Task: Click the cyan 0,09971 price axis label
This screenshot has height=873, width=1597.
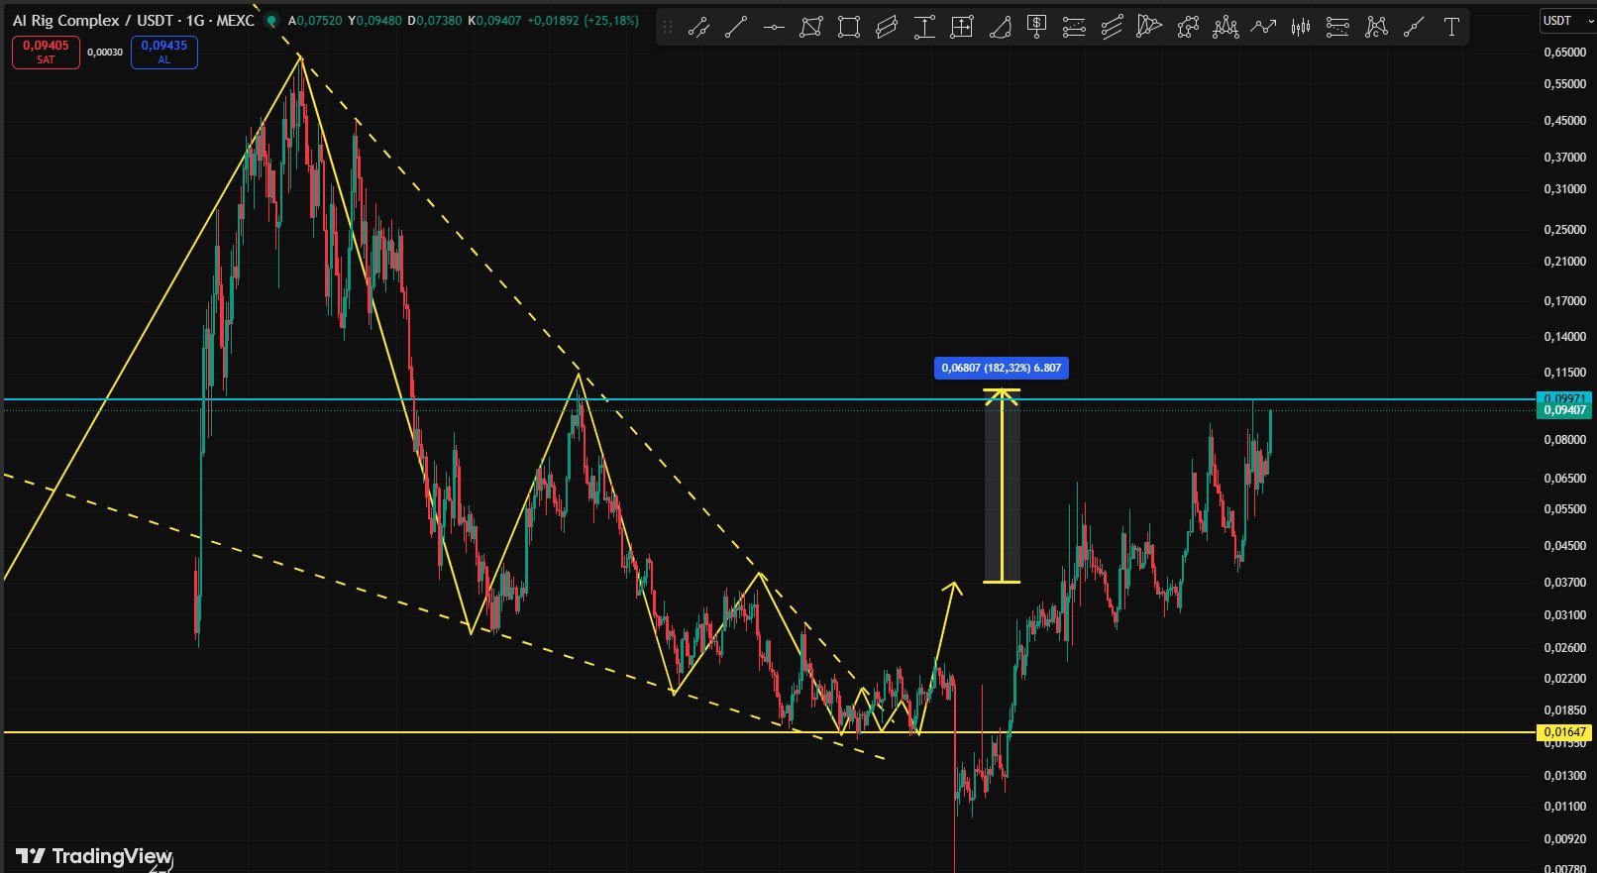Action: pos(1563,398)
